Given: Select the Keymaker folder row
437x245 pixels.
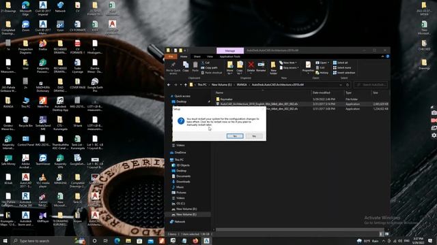Looking at the screenshot, I should [x=302, y=99].
